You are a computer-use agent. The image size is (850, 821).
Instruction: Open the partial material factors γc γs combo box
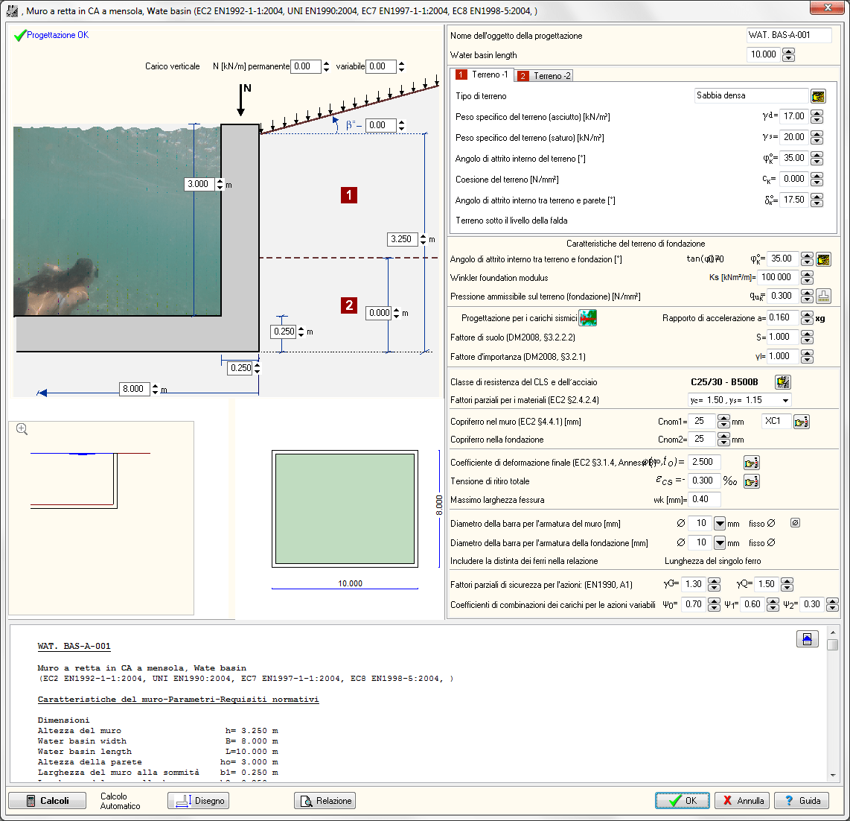pyautogui.click(x=739, y=401)
